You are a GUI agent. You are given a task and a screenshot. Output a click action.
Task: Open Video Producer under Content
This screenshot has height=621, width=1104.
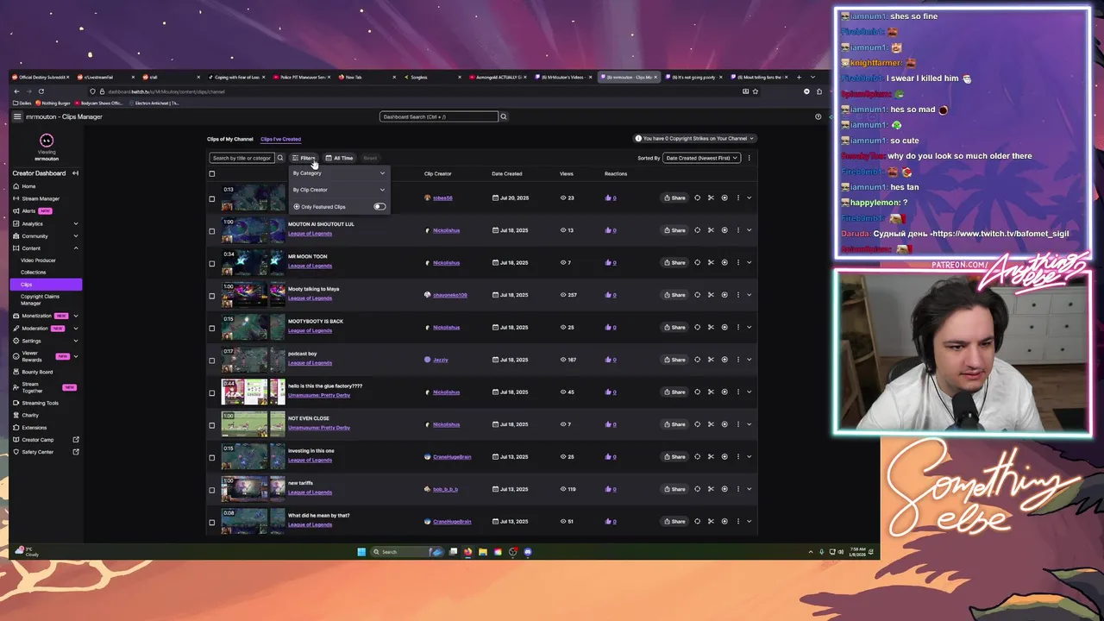pyautogui.click(x=38, y=260)
